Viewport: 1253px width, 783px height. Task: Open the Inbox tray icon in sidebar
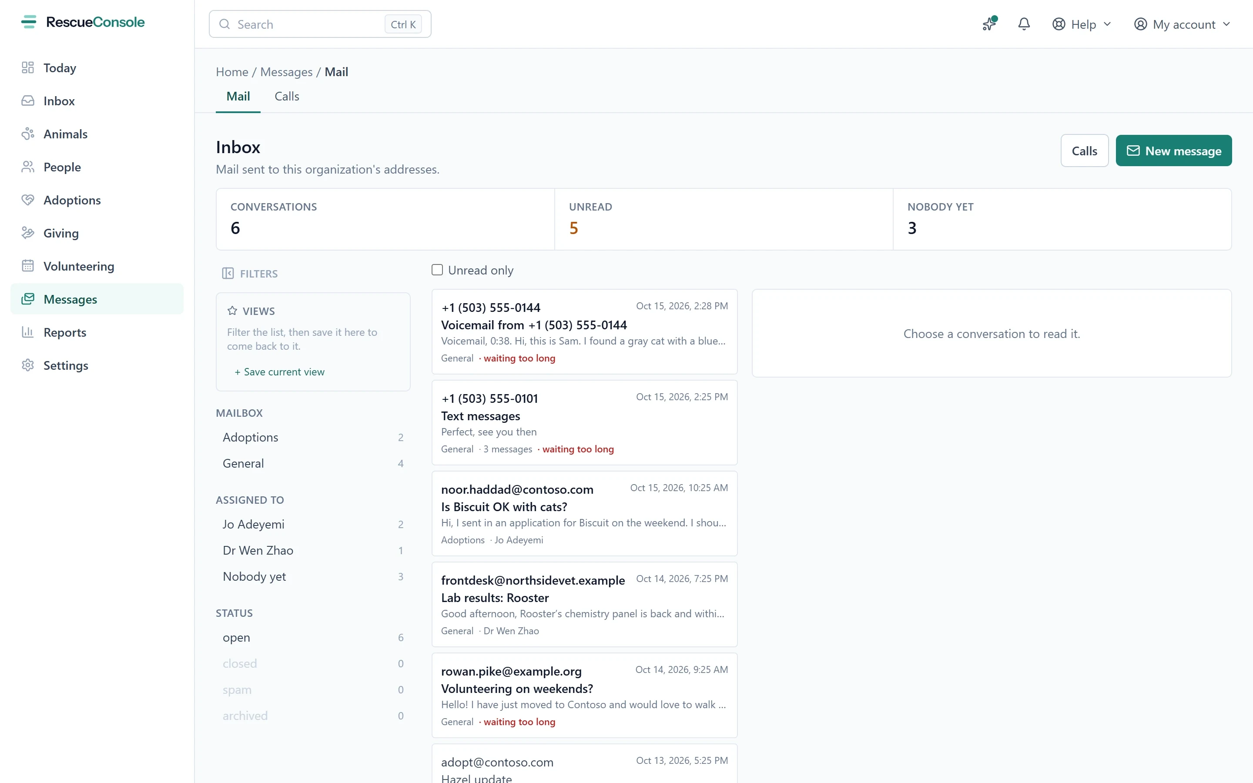tap(28, 101)
